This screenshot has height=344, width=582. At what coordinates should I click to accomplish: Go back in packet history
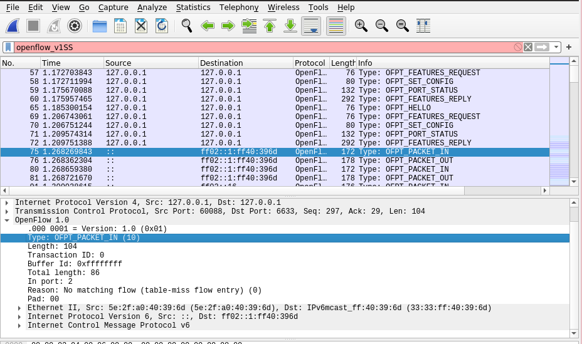coord(208,26)
